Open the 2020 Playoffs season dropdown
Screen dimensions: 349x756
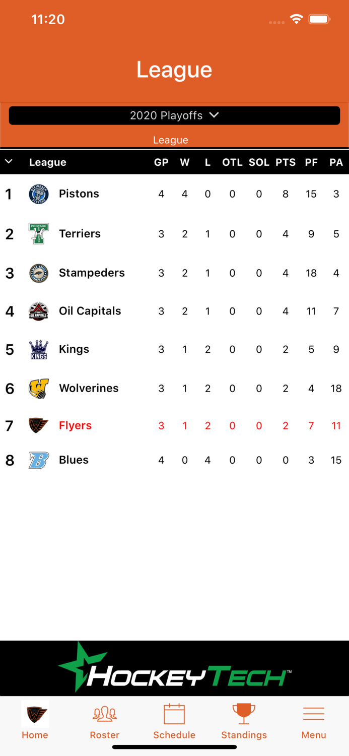click(174, 115)
